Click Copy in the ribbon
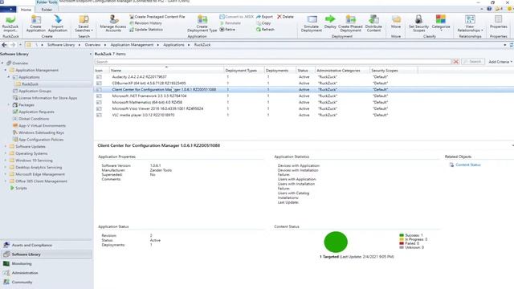This screenshot has width=514, height=289. 263,23
